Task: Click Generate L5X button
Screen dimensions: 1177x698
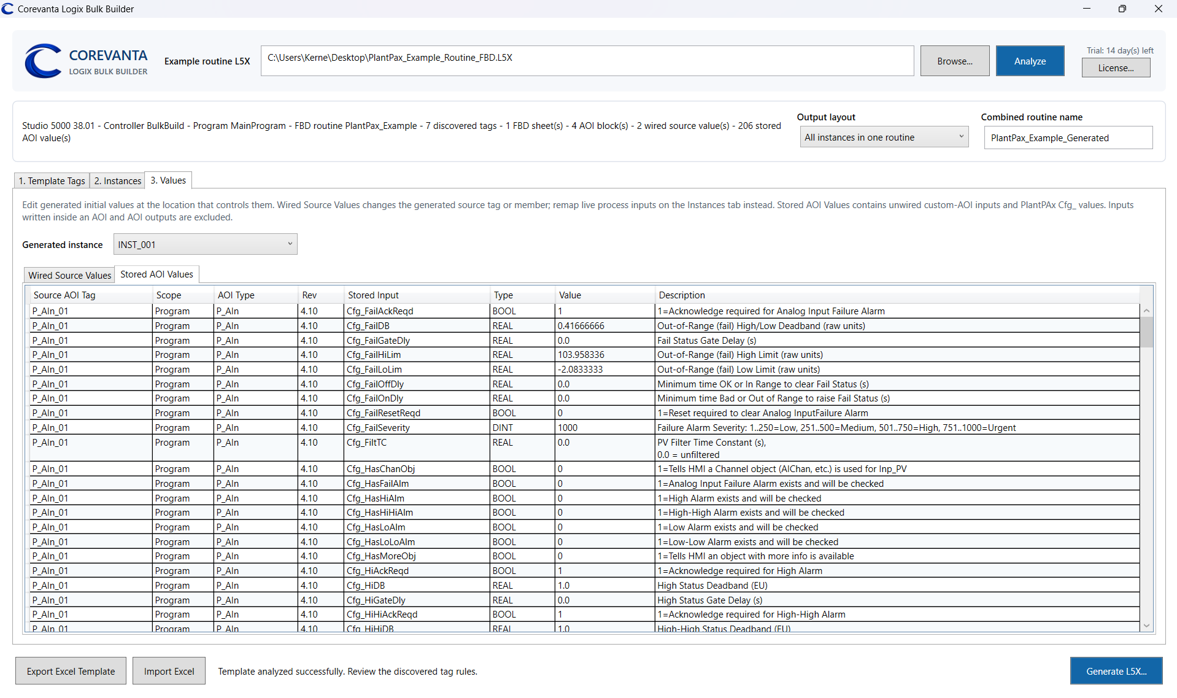Action: coord(1116,671)
